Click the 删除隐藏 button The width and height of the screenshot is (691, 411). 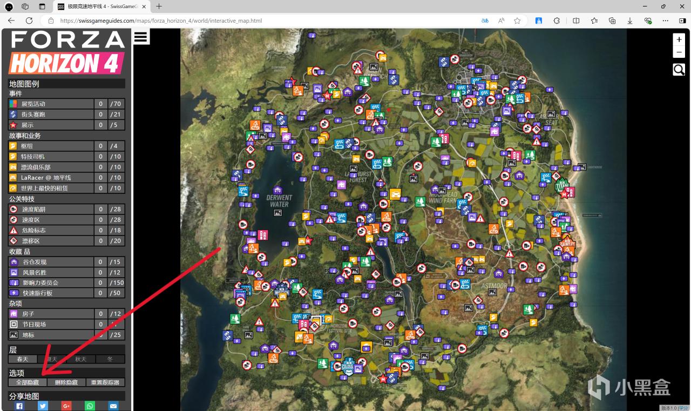pyautogui.click(x=66, y=382)
